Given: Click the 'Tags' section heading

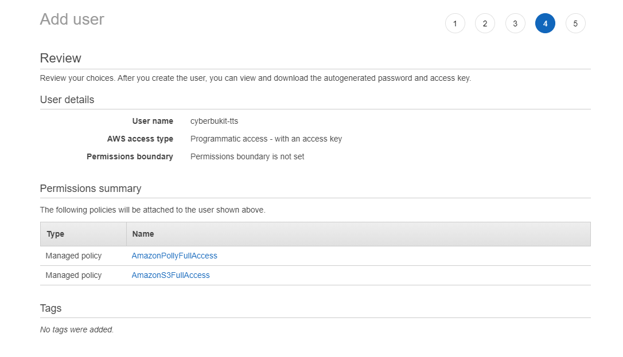Looking at the screenshot, I should click(51, 308).
